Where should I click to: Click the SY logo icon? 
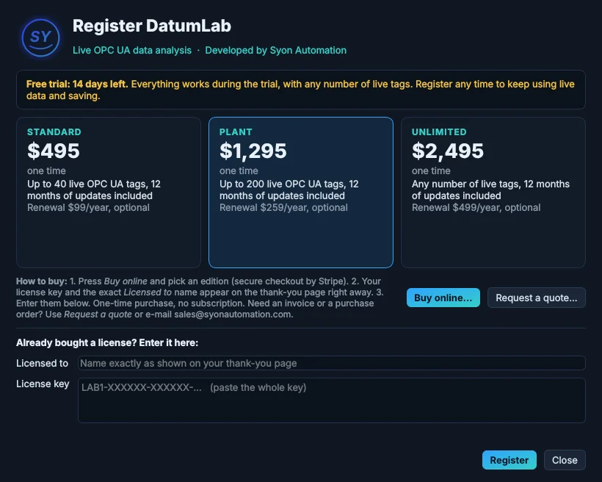tap(40, 37)
